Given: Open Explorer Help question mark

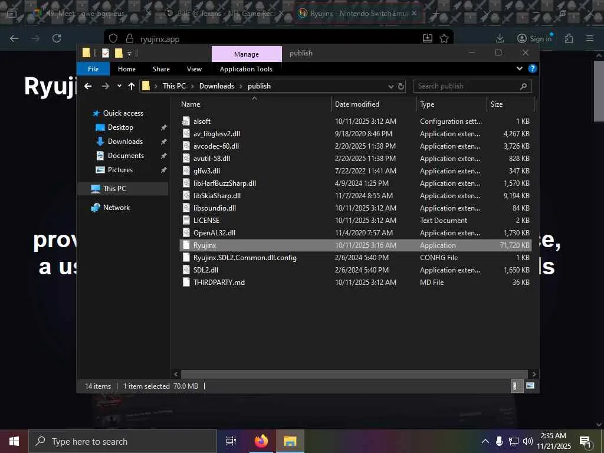Looking at the screenshot, I should pos(533,68).
